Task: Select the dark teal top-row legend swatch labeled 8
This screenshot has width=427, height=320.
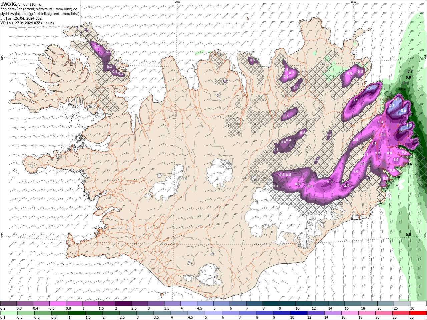Action: [271, 304]
